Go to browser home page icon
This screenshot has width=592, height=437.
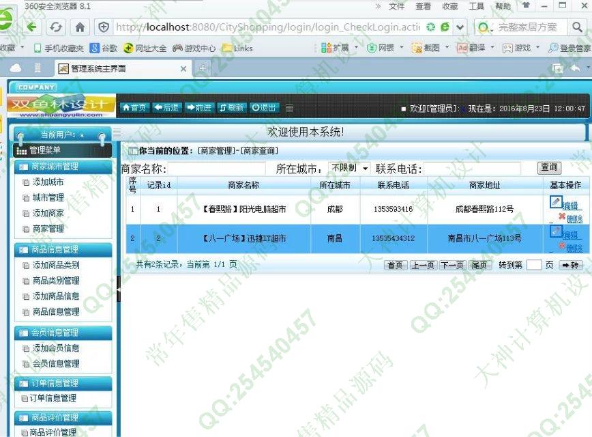(80, 27)
